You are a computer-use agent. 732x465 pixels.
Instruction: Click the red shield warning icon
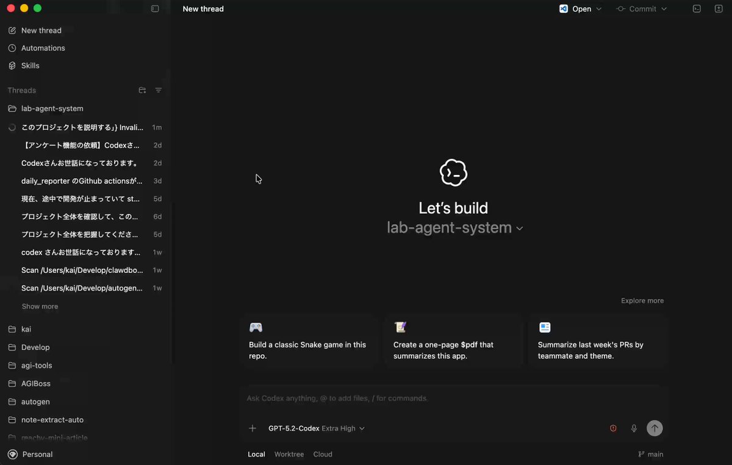(x=613, y=428)
